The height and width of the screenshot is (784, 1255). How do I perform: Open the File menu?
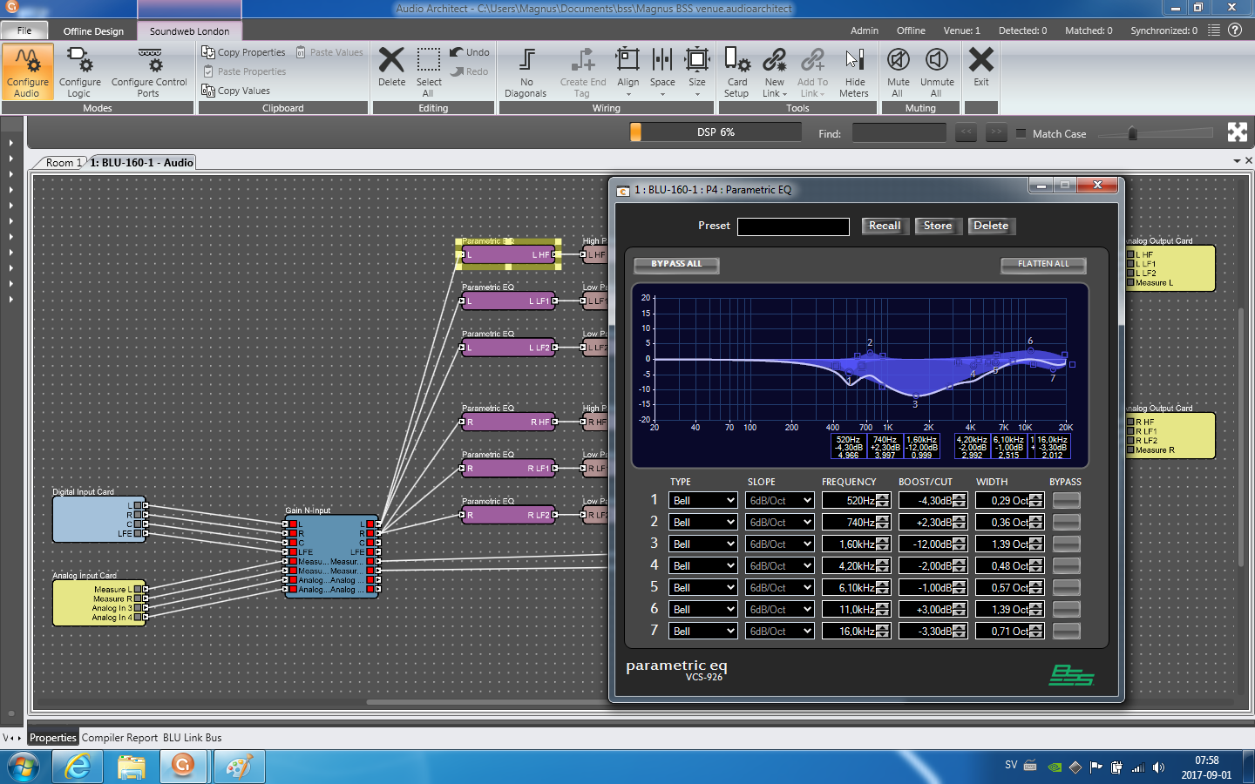24,30
